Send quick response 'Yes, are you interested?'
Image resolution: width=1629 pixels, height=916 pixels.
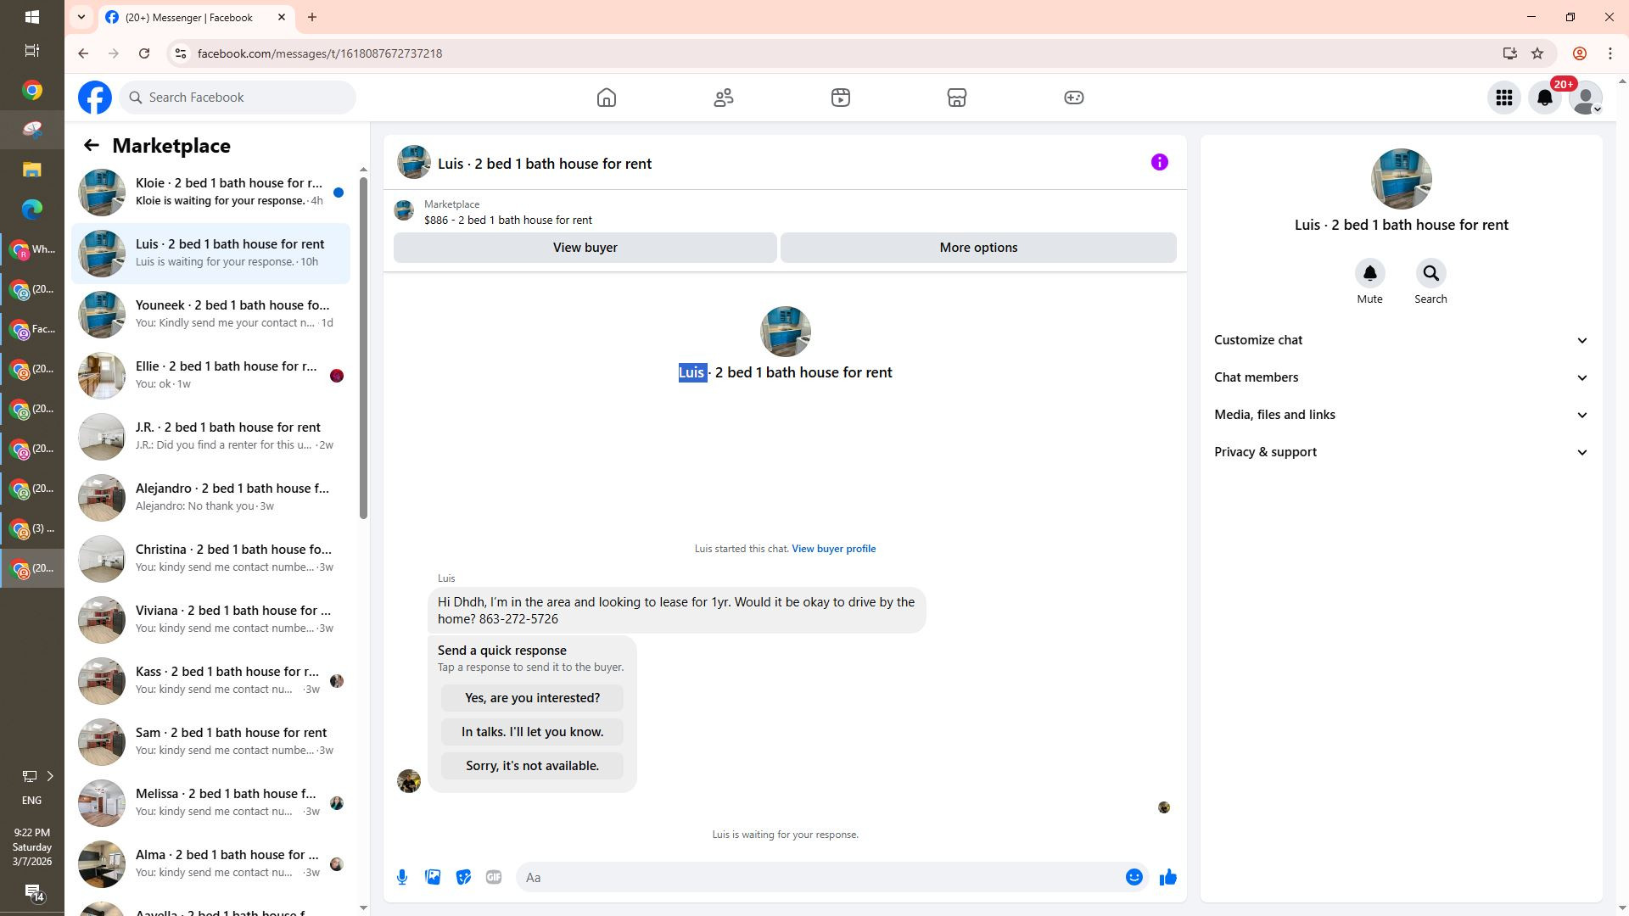click(532, 698)
